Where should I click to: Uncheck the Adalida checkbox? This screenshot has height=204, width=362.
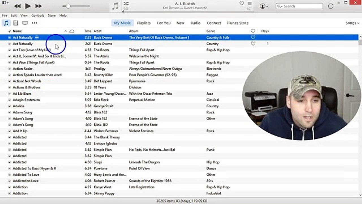10,106
